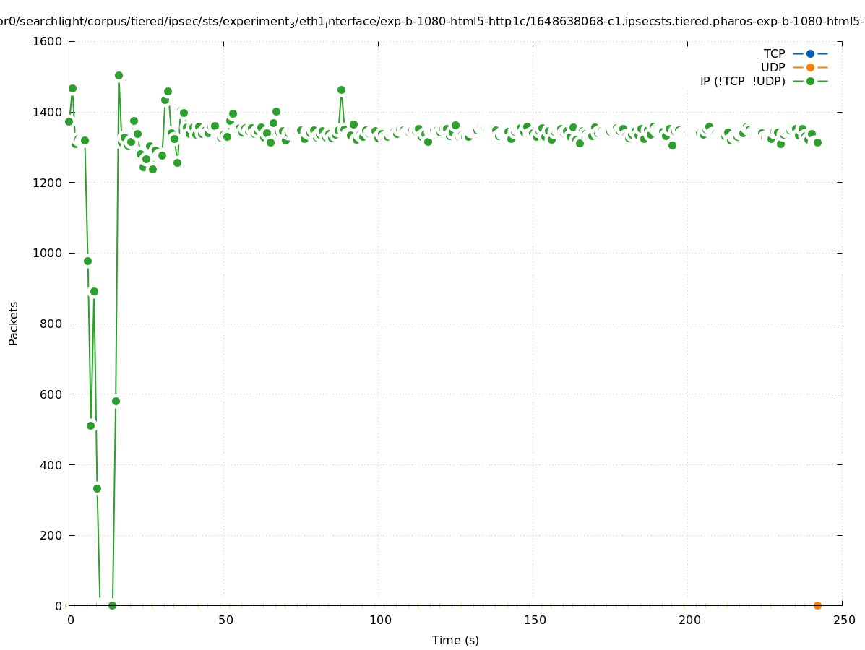Click the green data point near 980 packets
The image size is (865, 650).
click(87, 261)
